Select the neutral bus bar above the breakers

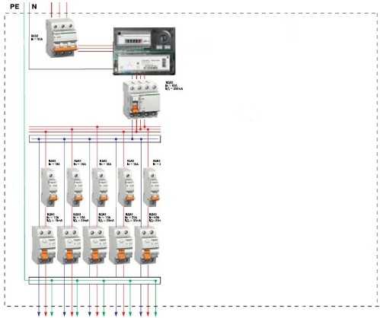94,139
